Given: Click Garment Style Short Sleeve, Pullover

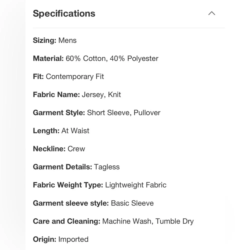Looking at the screenshot, I should tap(96, 112).
